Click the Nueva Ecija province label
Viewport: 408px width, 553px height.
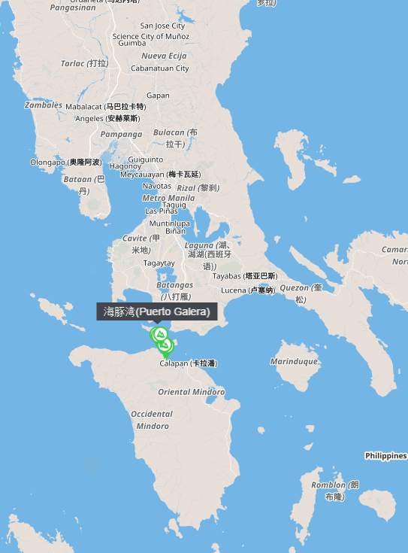coord(165,56)
